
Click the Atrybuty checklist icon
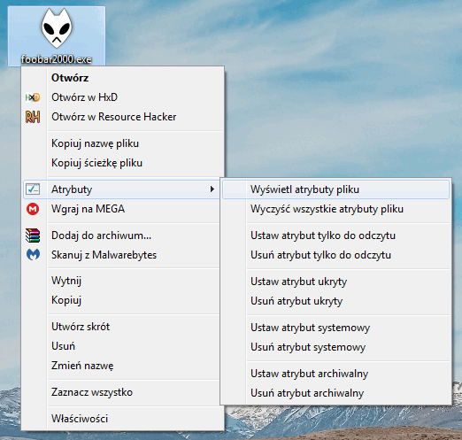pos(33,189)
